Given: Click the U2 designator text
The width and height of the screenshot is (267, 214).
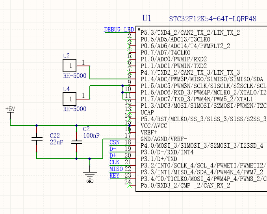Looking at the screenshot, I should 67,56.
